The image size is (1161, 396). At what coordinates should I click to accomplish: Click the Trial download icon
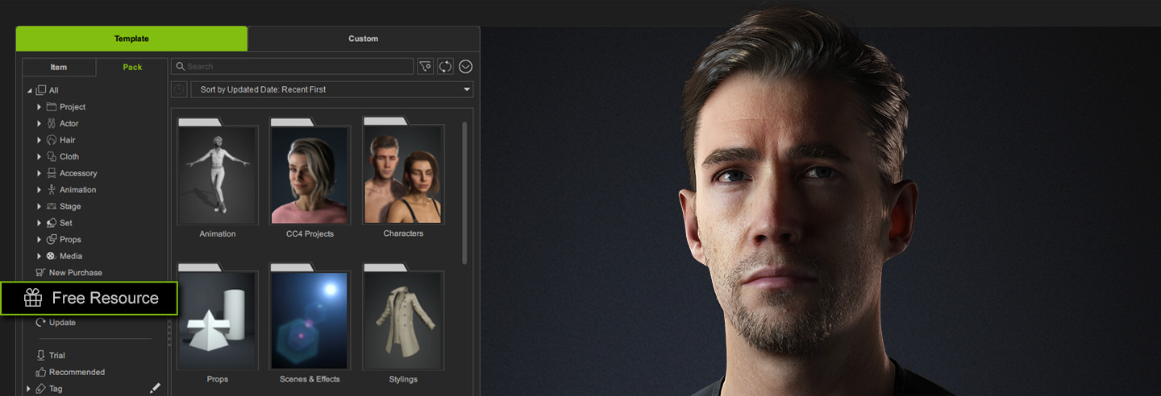pyautogui.click(x=40, y=355)
